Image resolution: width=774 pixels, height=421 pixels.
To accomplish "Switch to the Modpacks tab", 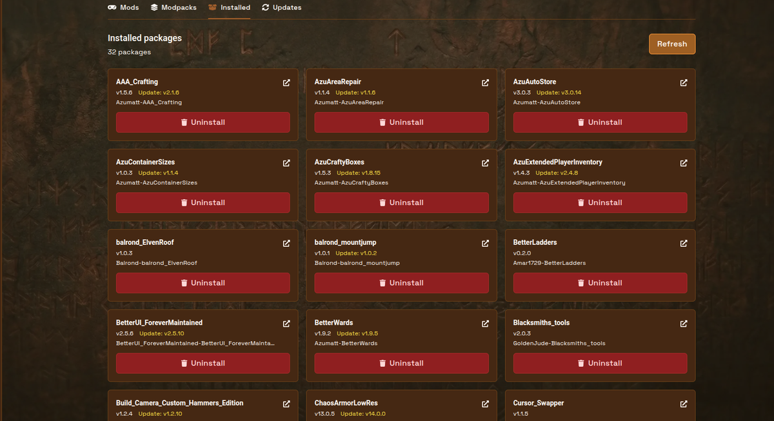I will (x=173, y=8).
